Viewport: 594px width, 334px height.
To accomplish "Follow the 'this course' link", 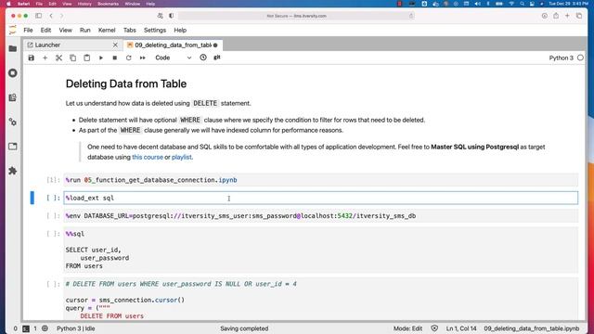I will click(x=148, y=157).
